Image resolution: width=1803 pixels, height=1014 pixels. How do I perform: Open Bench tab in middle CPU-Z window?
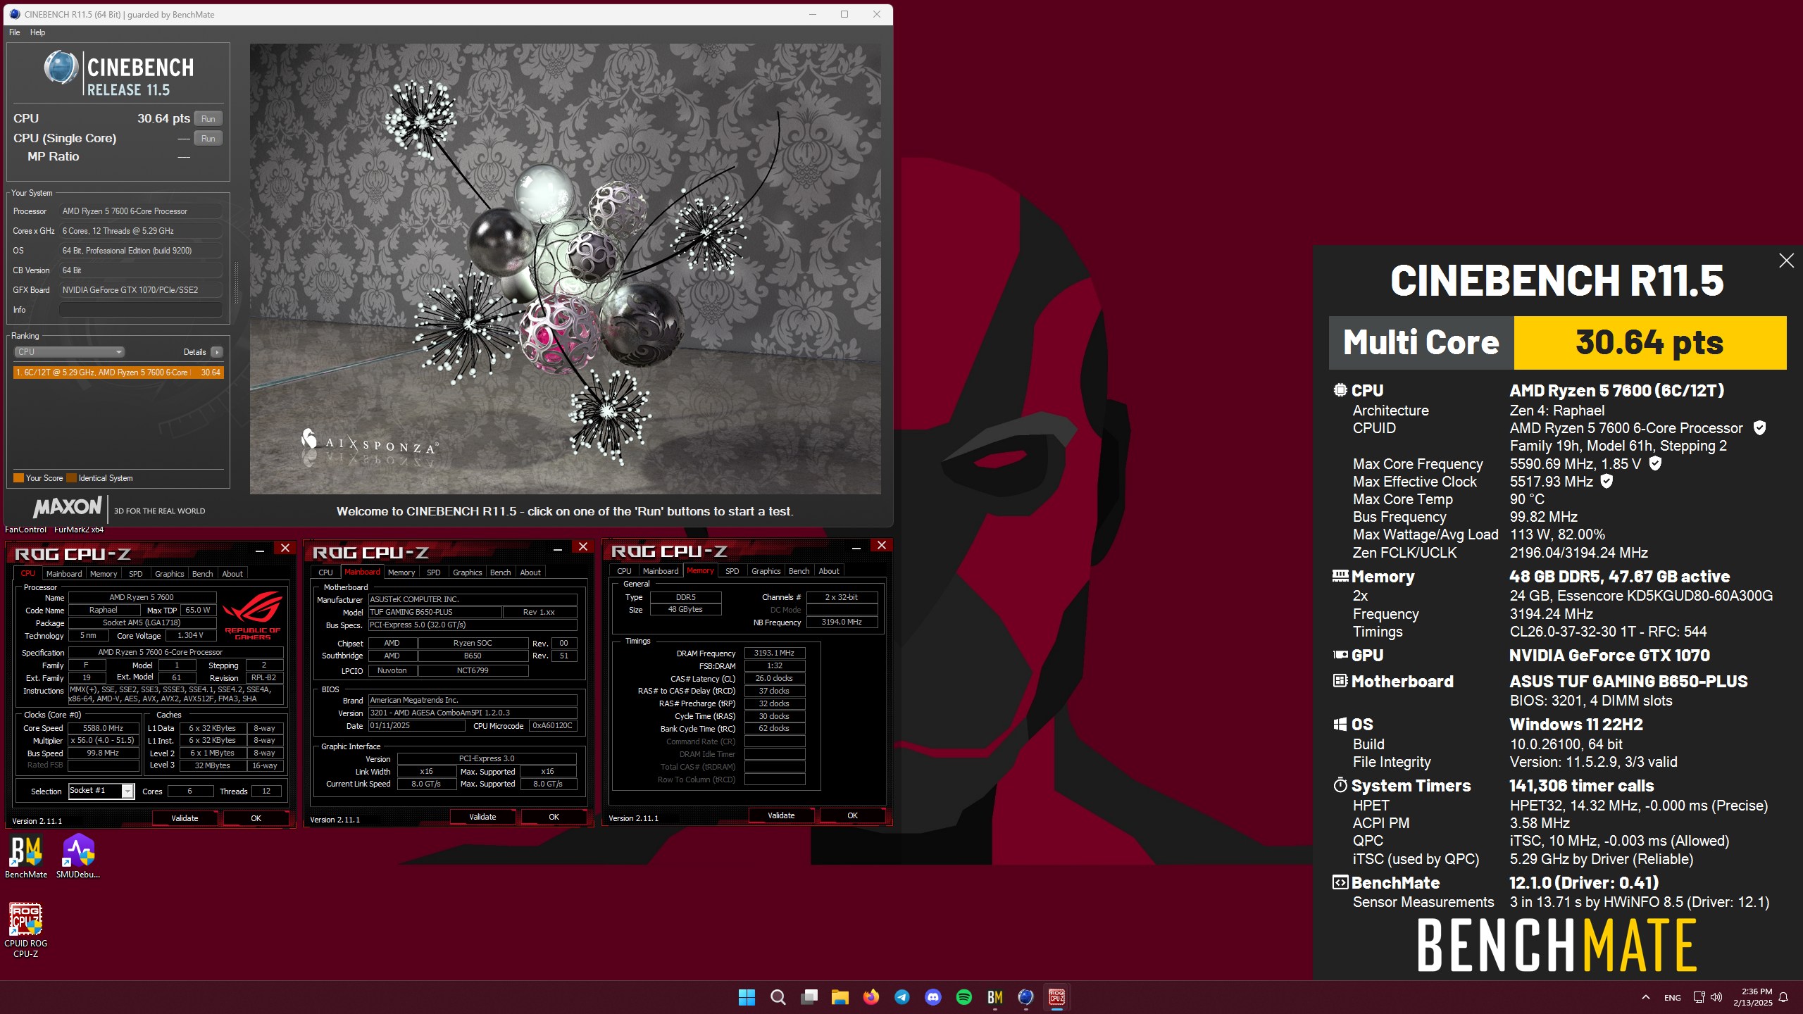coord(500,572)
